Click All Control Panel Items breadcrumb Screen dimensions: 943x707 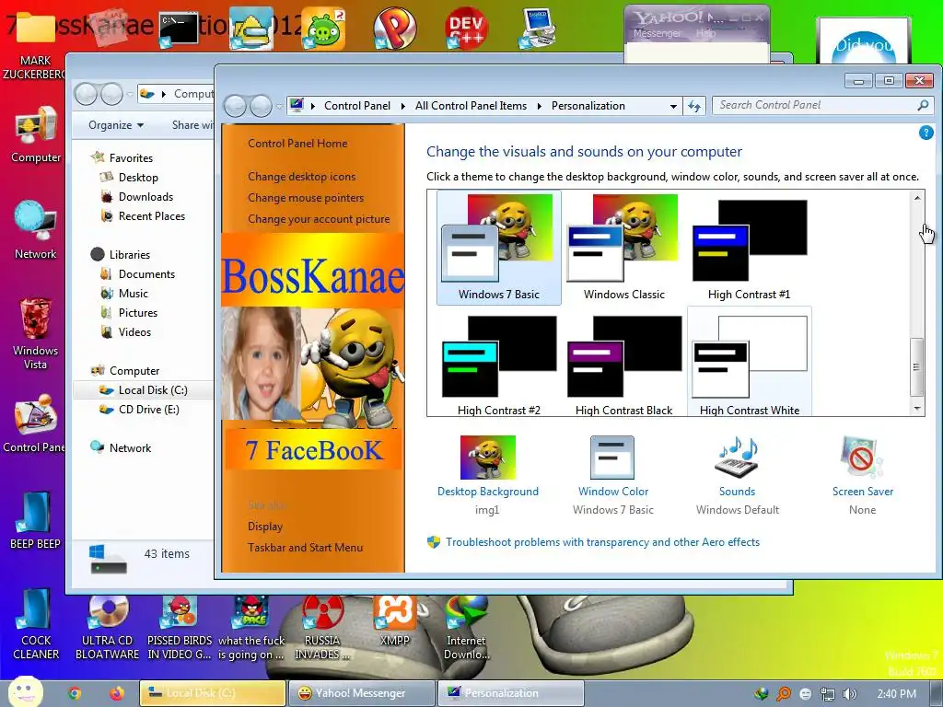tap(471, 106)
